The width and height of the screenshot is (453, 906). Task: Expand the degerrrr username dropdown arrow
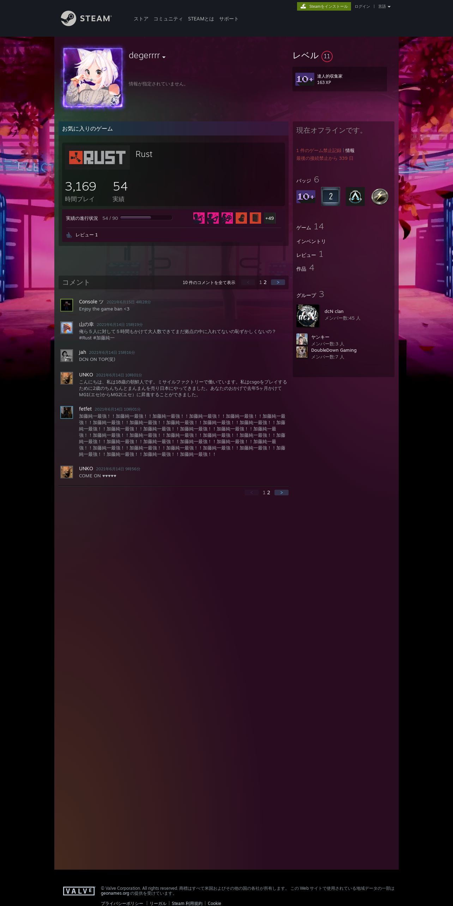click(x=164, y=57)
